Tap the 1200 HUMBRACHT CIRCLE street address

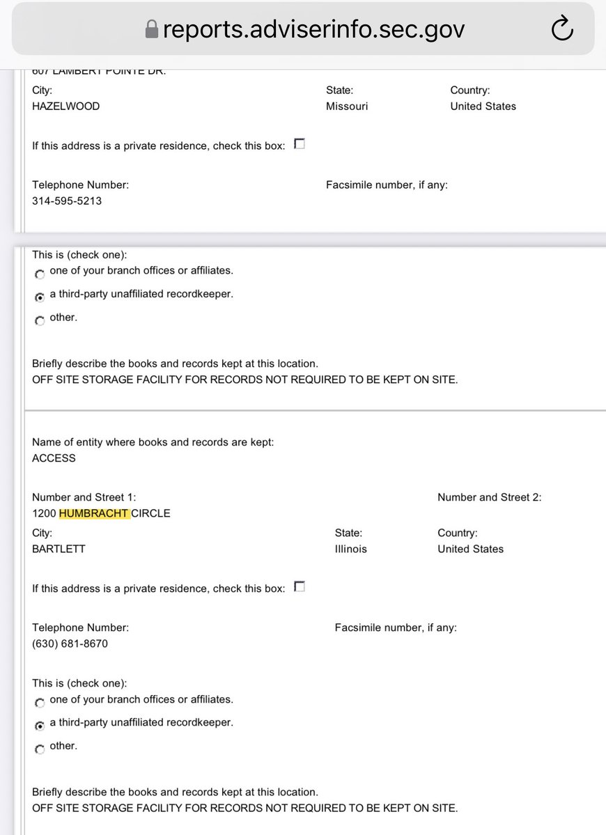click(x=101, y=513)
